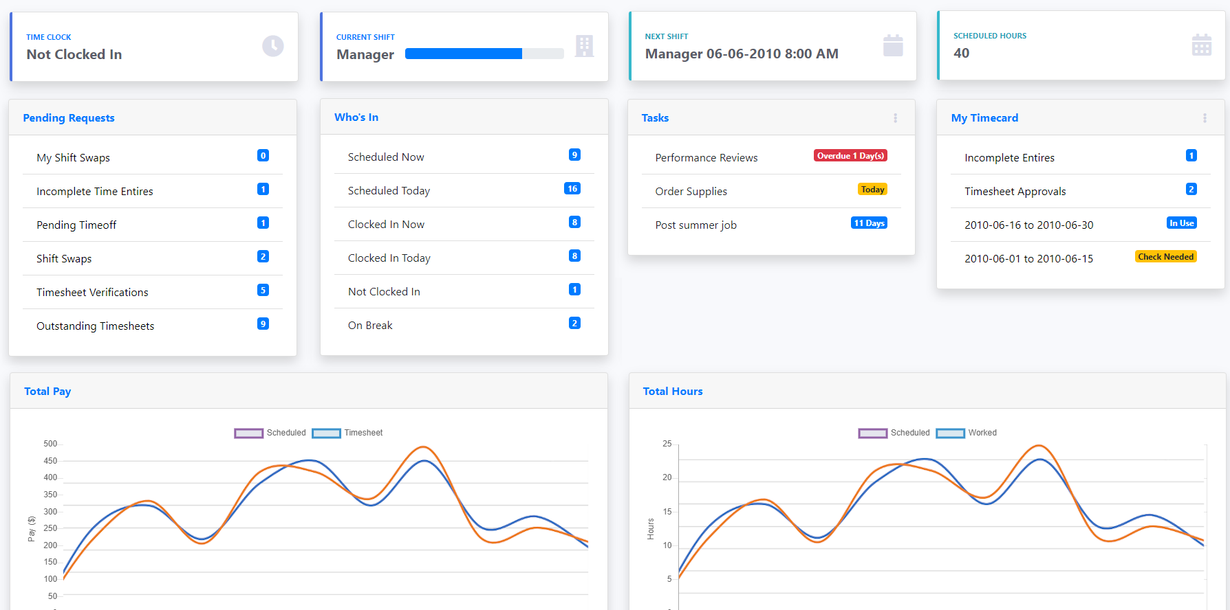The height and width of the screenshot is (610, 1230).
Task: View Clocked In Now list
Action: 464,224
